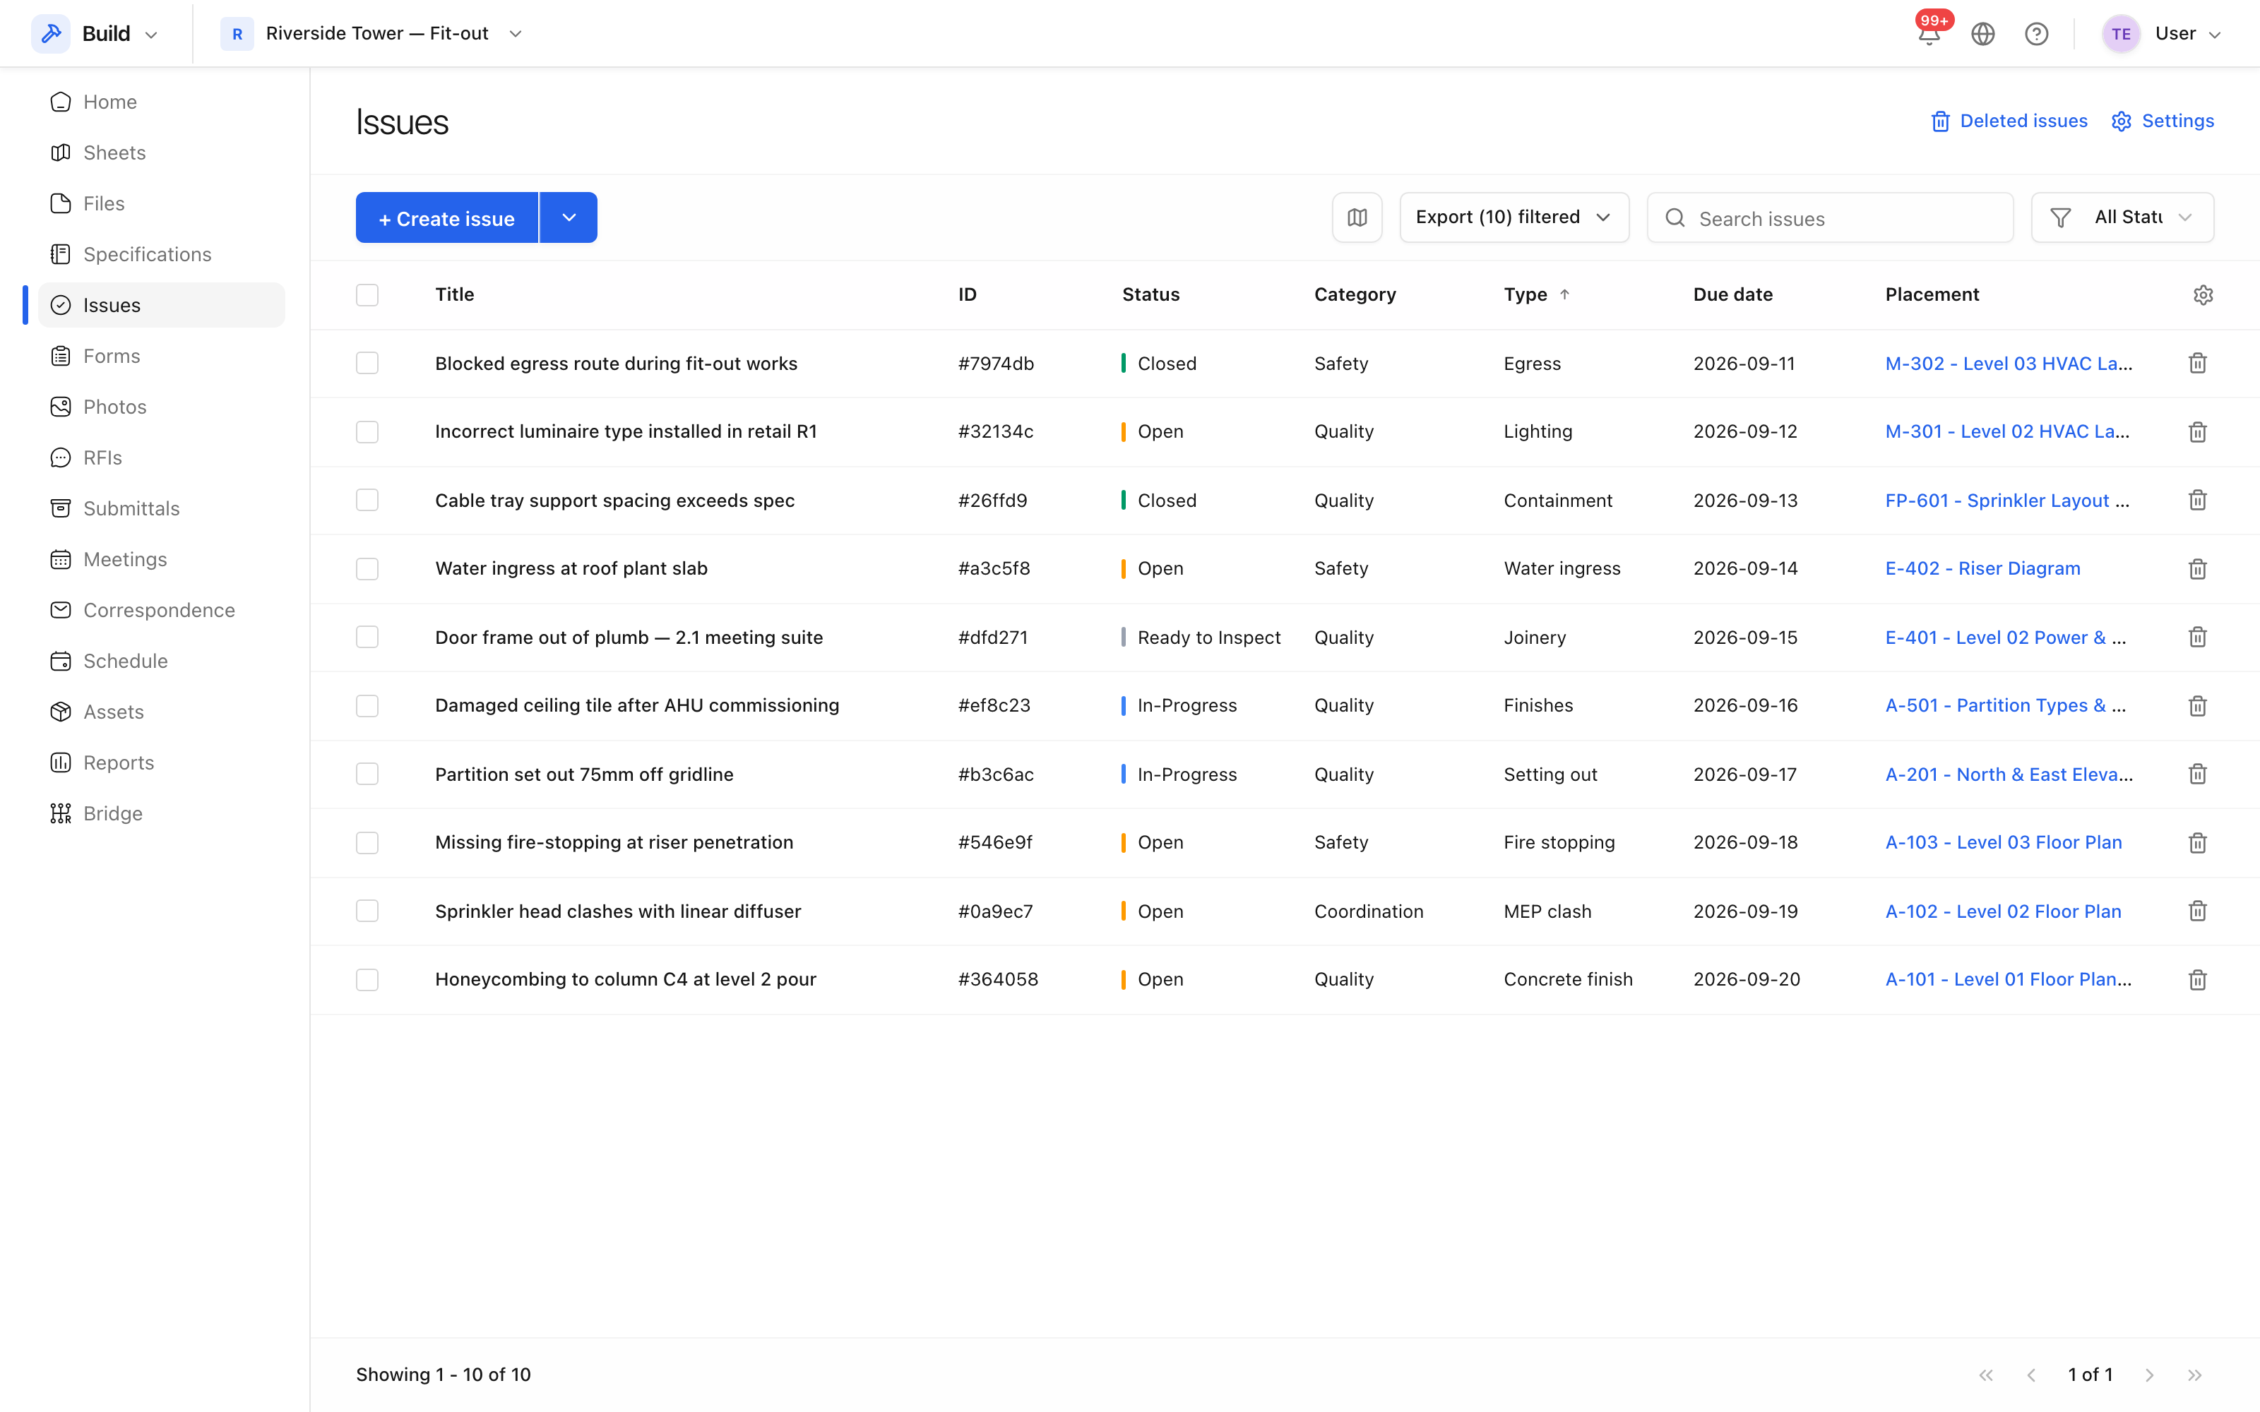Click the Create issue button
The image size is (2260, 1412).
tap(446, 217)
